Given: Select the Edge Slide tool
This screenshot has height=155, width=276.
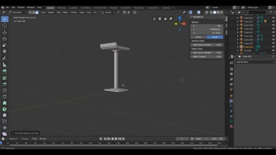Looking at the screenshot, I should [x=5, y=121].
